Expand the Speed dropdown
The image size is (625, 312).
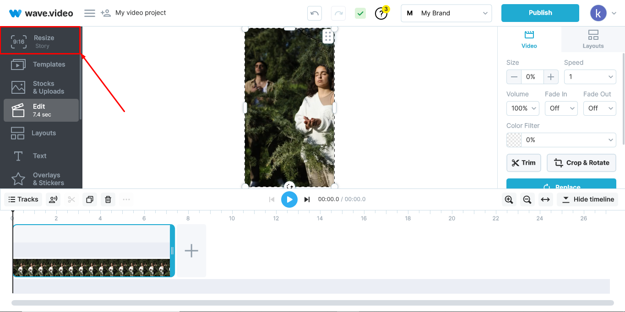[590, 77]
